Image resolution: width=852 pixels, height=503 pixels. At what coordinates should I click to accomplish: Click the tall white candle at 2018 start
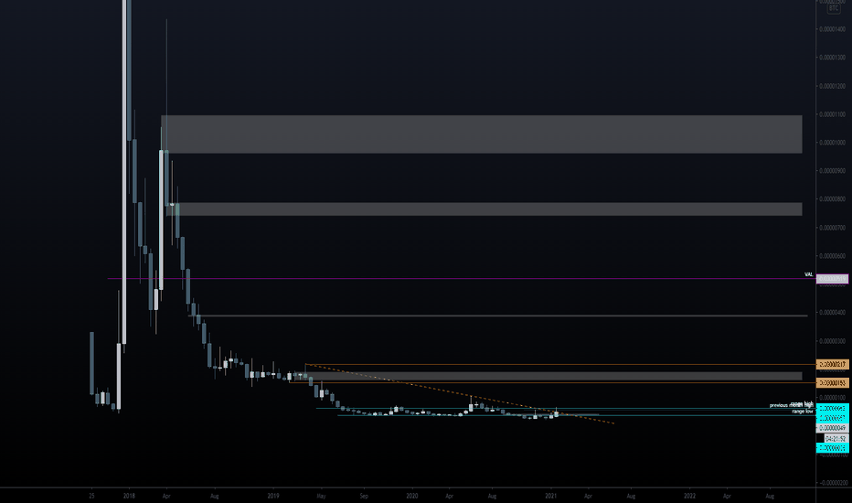[124, 172]
